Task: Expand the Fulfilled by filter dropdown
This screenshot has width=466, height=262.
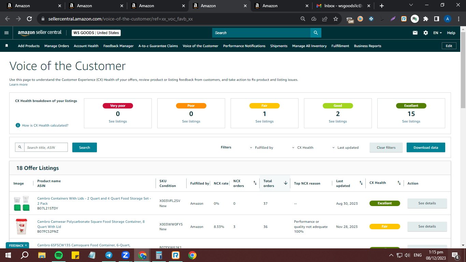Action: [262, 148]
